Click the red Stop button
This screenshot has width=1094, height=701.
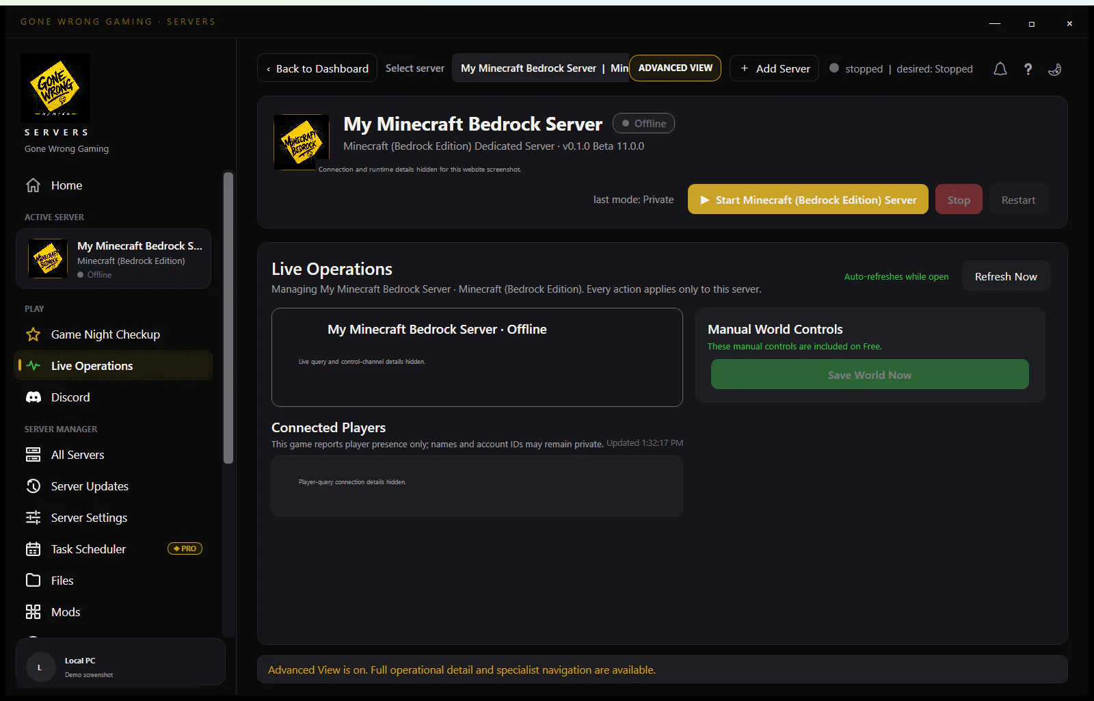click(x=959, y=200)
